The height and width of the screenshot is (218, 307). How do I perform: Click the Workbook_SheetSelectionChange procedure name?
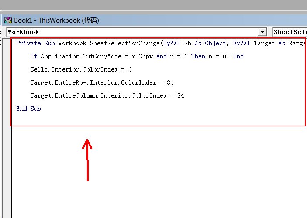click(x=109, y=43)
